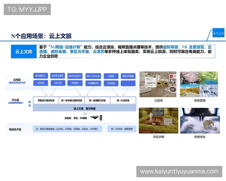This screenshot has width=226, height=181.
Task: Click the 云逛街 caption
Action: pyautogui.click(x=159, y=100)
